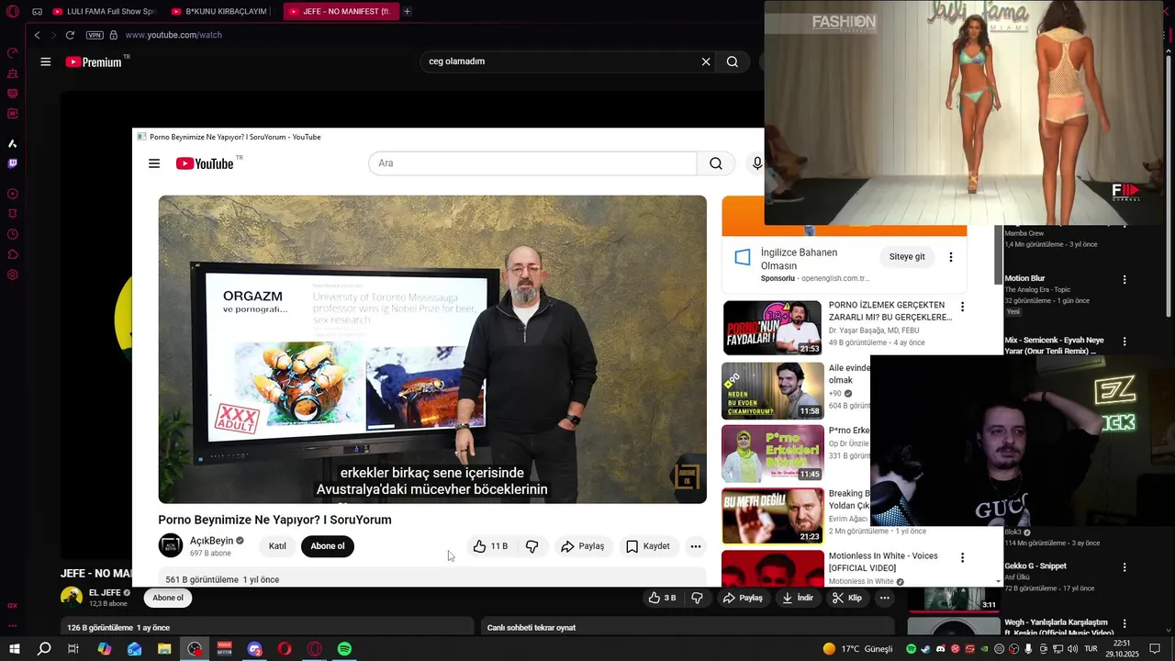The image size is (1175, 661).
Task: Click the Siteye git ad button
Action: [907, 256]
